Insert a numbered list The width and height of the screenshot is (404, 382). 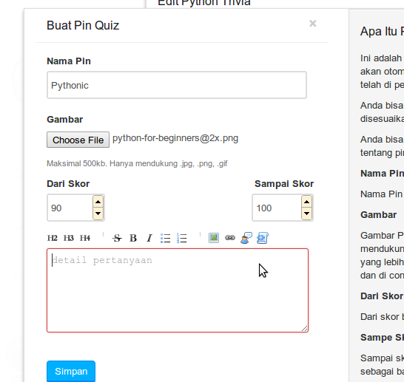(x=181, y=238)
